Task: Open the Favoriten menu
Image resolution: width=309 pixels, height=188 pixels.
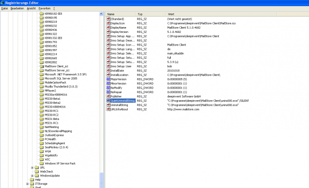Action: point(44,8)
